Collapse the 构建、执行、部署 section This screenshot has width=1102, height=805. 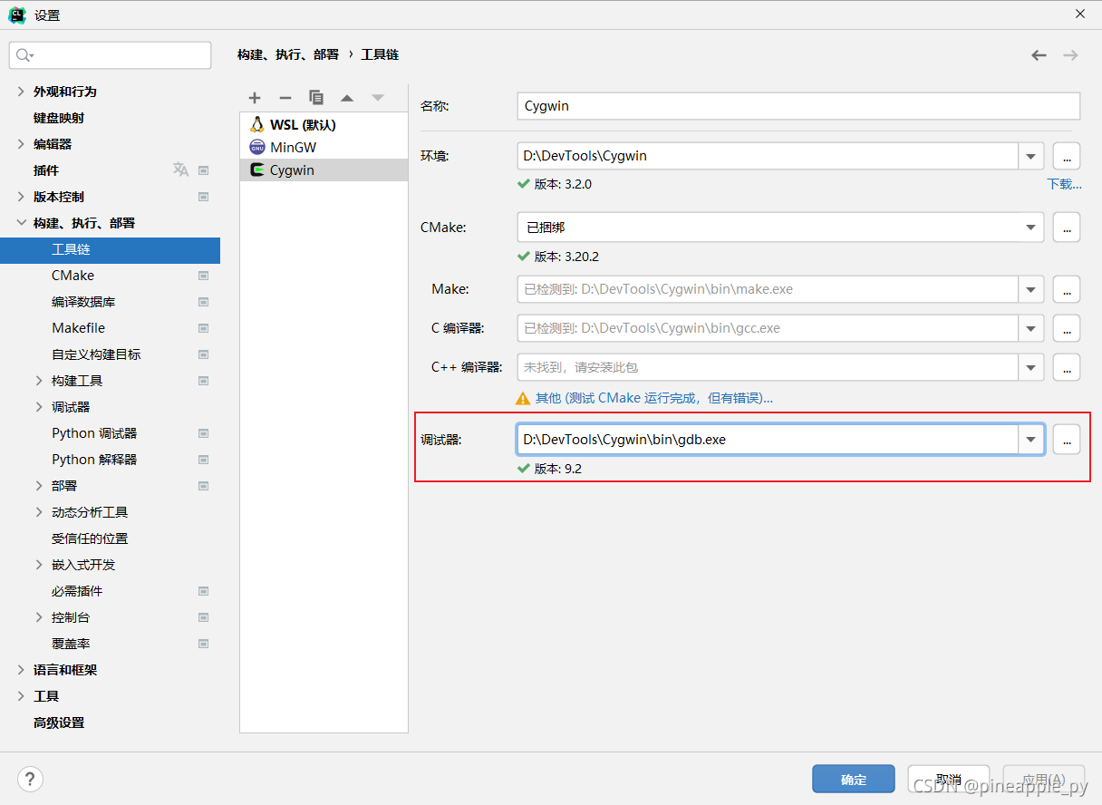(x=21, y=223)
